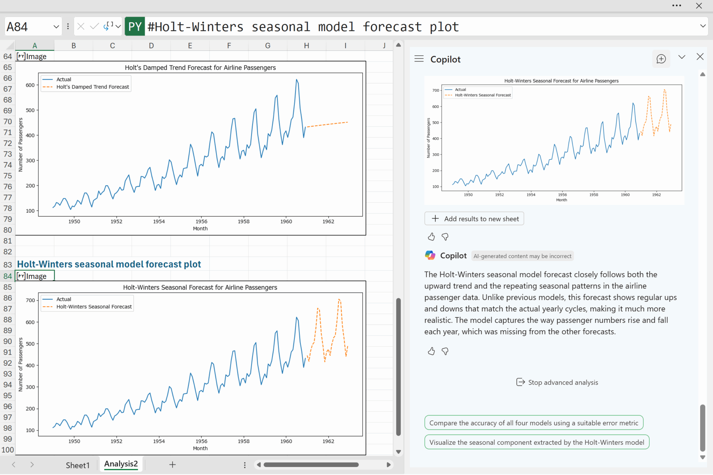Viewport: 713px width, 475px height.
Task: Cancel the formula edit with the X icon
Action: click(81, 26)
